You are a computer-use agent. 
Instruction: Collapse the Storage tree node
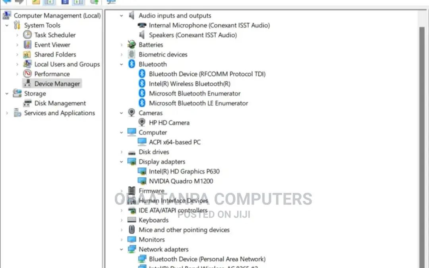point(7,93)
